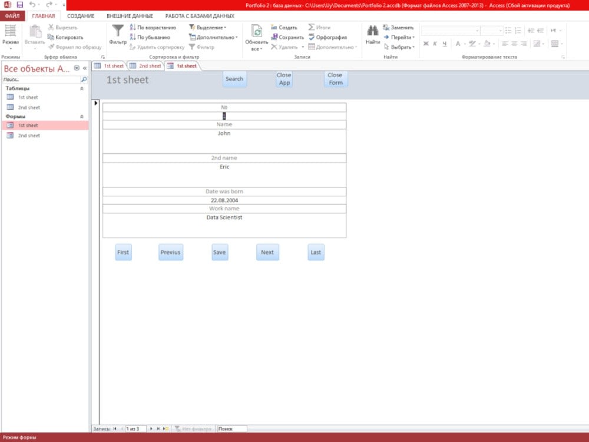Click the Найти binoculars icon
The width and height of the screenshot is (589, 442).
[373, 35]
